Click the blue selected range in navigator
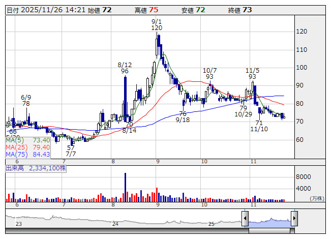 point(269,221)
